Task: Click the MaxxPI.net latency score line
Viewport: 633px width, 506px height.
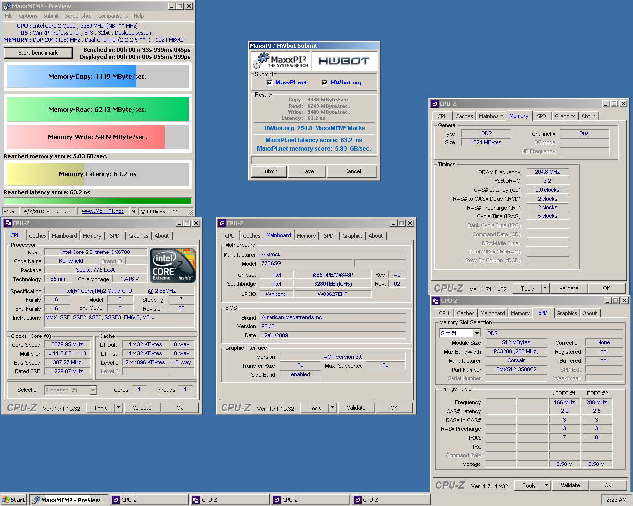Action: pos(314,140)
